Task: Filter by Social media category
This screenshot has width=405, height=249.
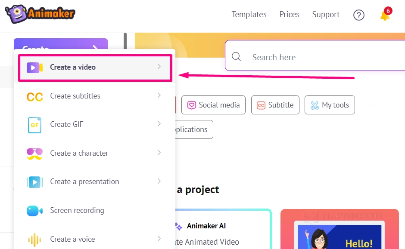Action: click(x=213, y=105)
